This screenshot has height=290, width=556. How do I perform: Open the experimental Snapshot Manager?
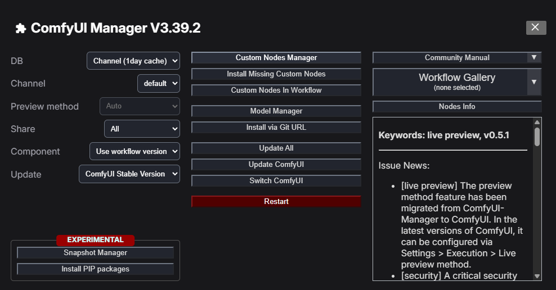[95, 253]
